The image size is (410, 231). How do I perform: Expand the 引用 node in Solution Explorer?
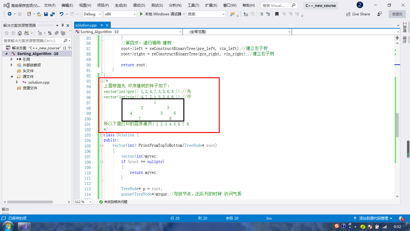pyautogui.click(x=12, y=59)
